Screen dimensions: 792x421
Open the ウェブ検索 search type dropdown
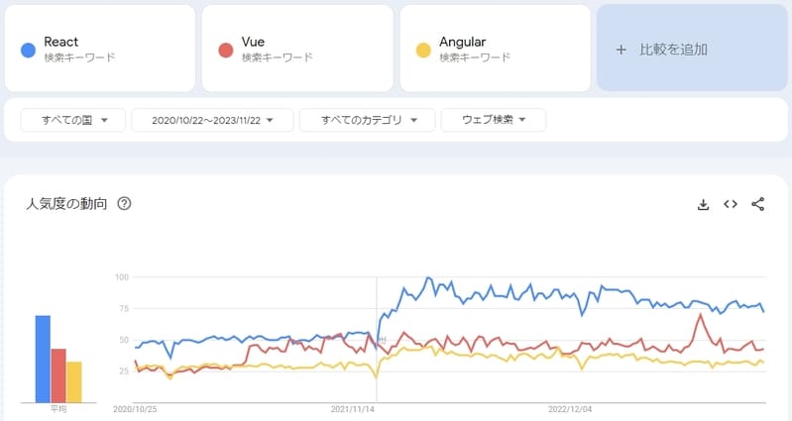pos(493,120)
